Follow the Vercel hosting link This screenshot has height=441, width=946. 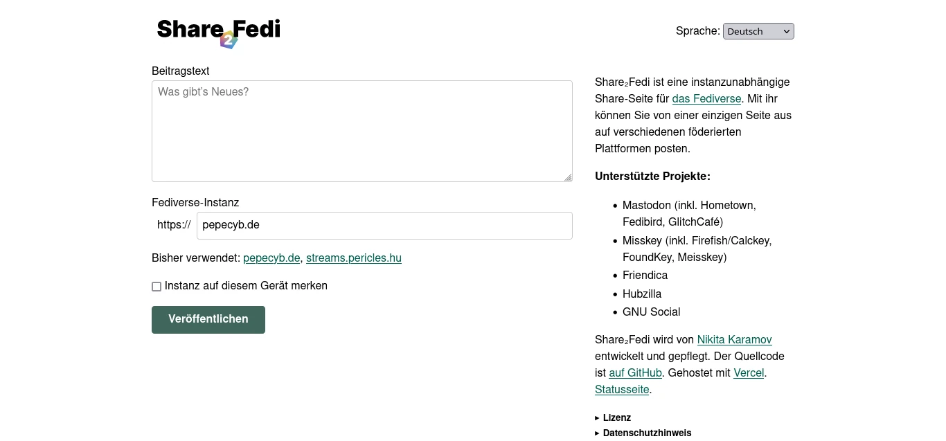pyautogui.click(x=749, y=373)
